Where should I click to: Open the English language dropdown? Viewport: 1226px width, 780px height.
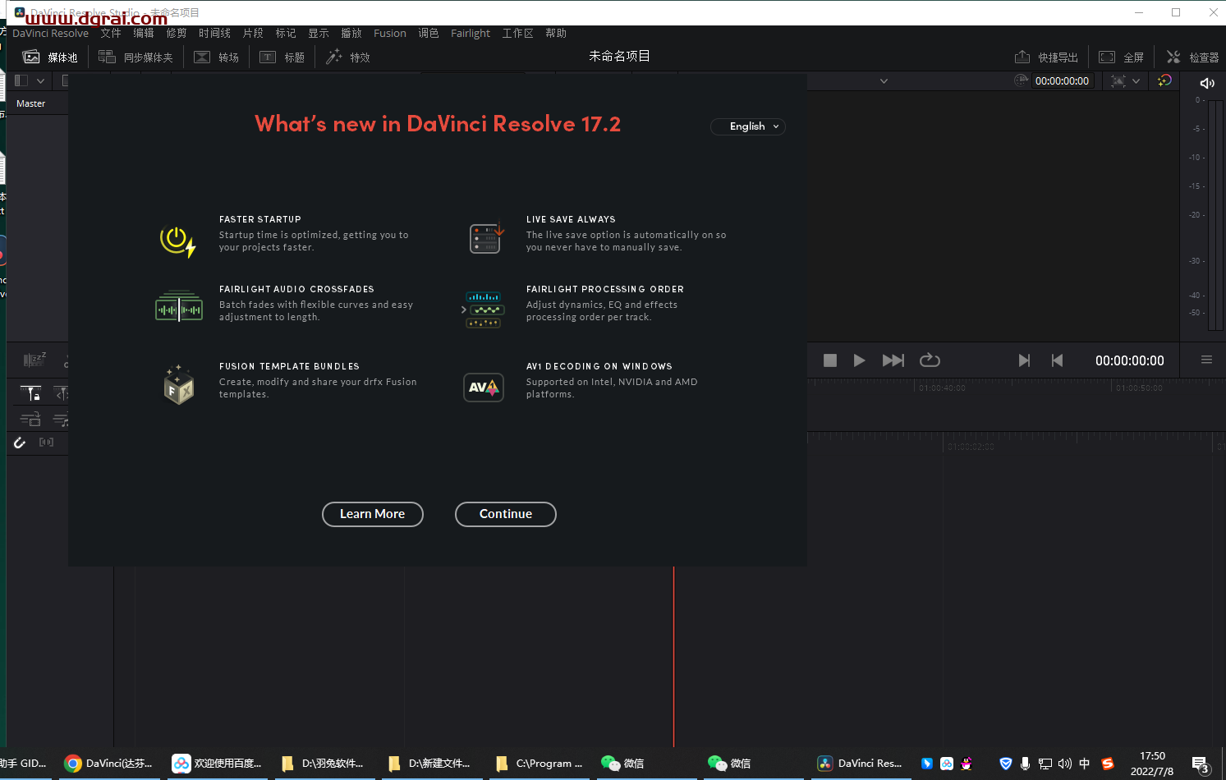[747, 126]
